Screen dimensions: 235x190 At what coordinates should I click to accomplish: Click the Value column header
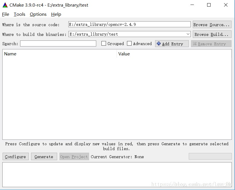174,54
